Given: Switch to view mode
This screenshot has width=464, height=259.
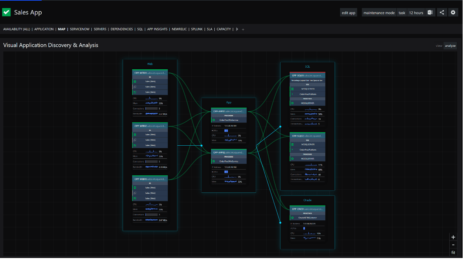Looking at the screenshot, I should [x=439, y=46].
